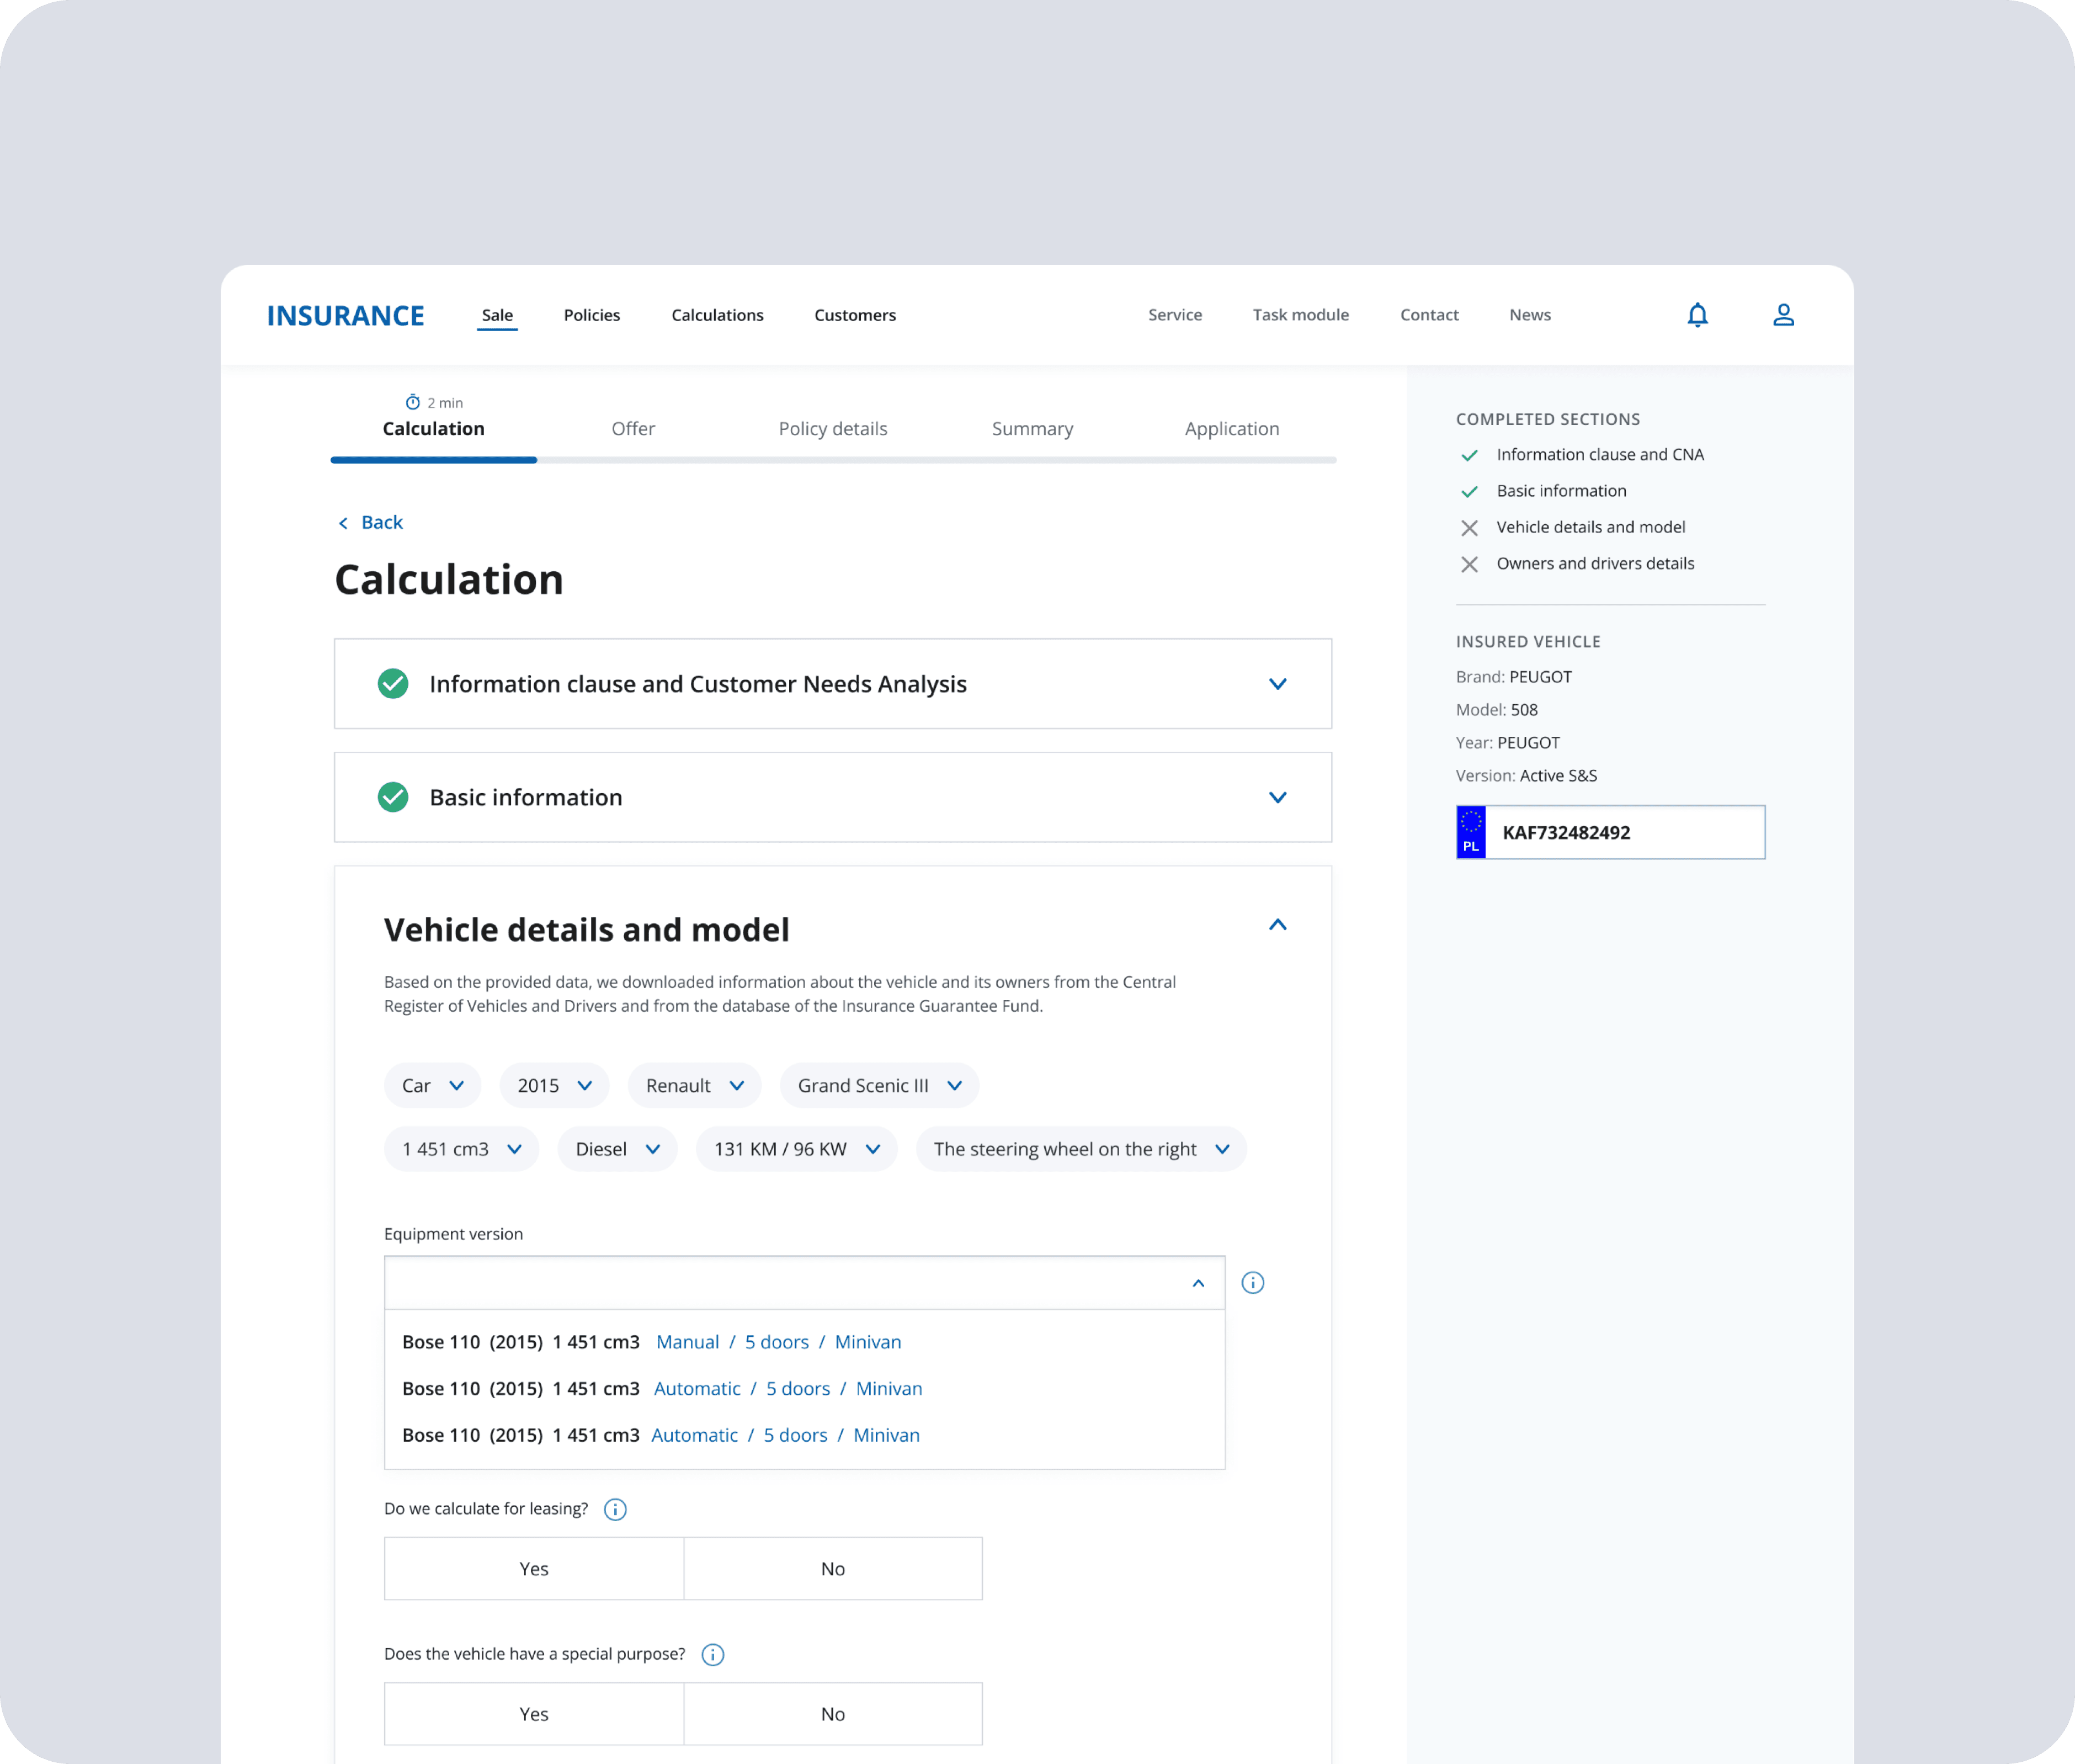The image size is (2075, 1764).
Task: Open the Policies menu item
Action: pyautogui.click(x=592, y=315)
